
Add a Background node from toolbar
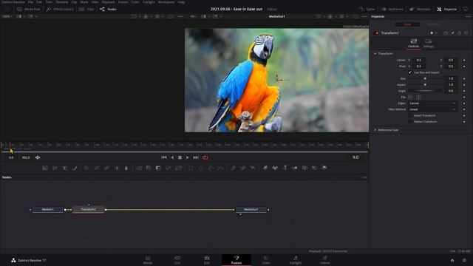coord(45,168)
